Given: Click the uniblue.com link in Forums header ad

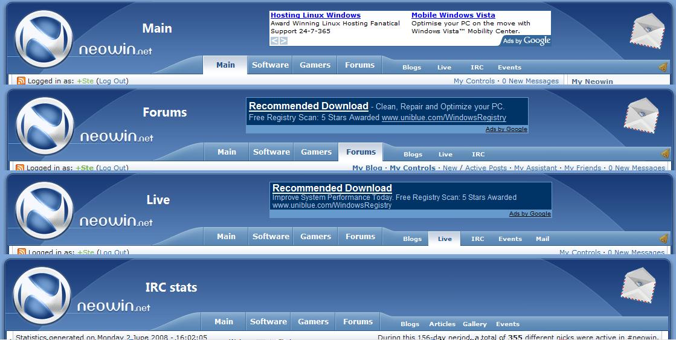Looking at the screenshot, I should 444,118.
